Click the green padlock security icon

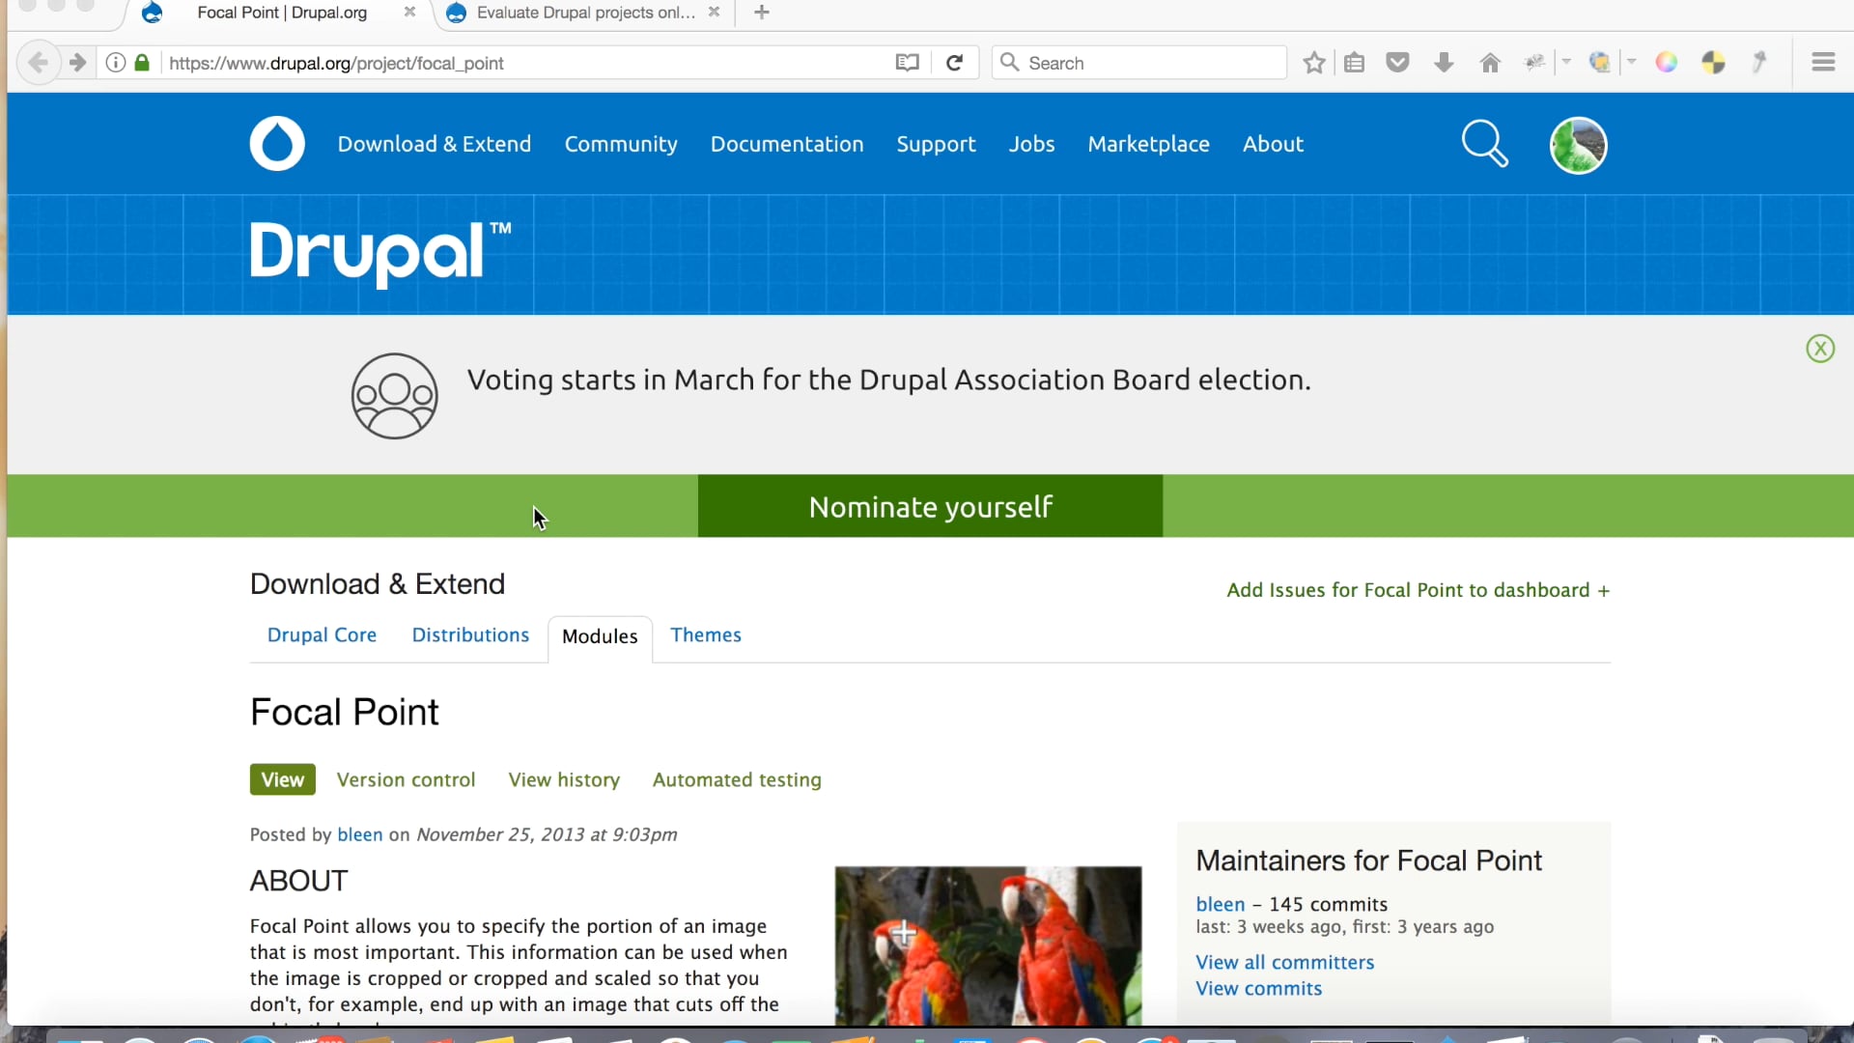pyautogui.click(x=142, y=63)
